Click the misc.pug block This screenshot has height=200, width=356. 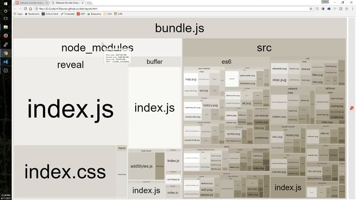click(x=279, y=80)
